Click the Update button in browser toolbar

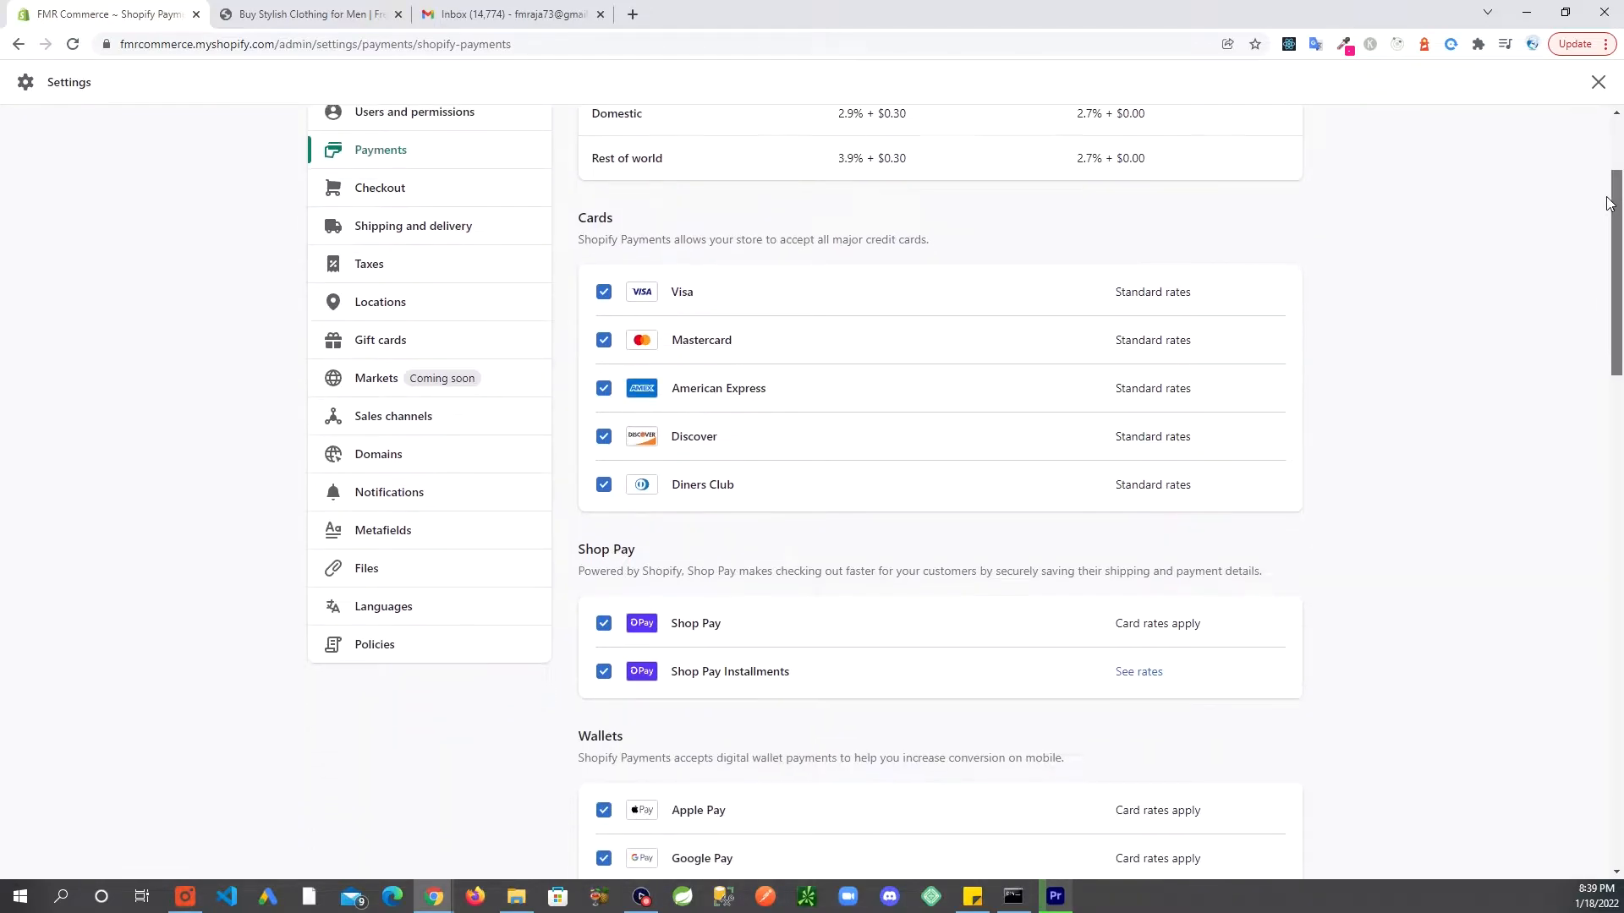[1576, 43]
